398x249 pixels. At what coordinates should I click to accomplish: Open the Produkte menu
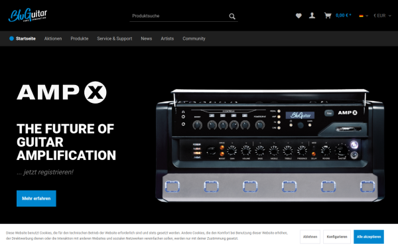(x=80, y=39)
